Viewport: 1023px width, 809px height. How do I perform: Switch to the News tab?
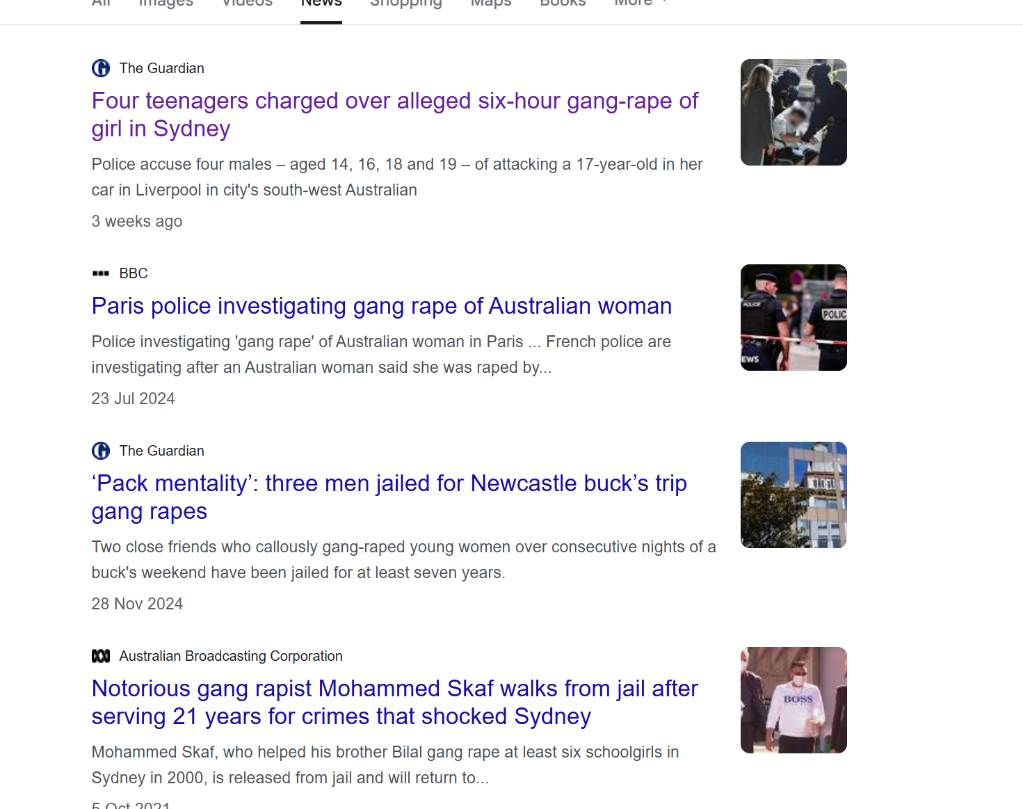[321, 4]
